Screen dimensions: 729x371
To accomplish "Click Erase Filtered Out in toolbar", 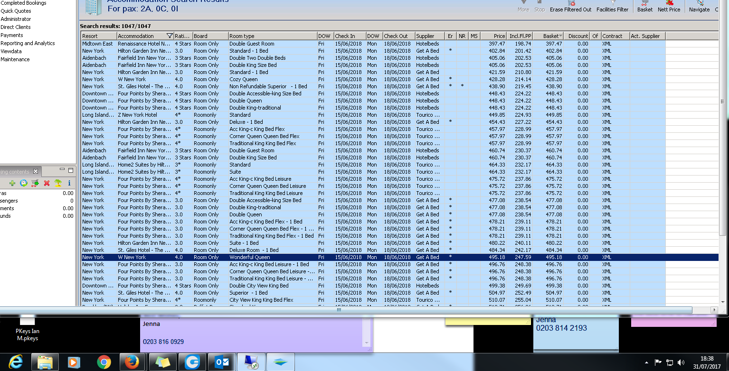I will point(571,6).
